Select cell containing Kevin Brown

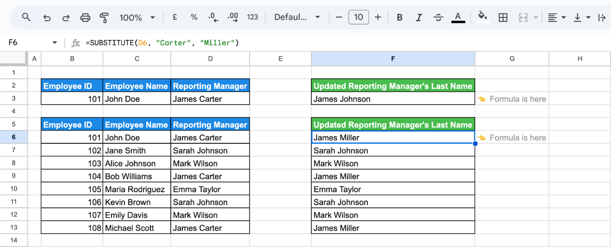point(137,202)
